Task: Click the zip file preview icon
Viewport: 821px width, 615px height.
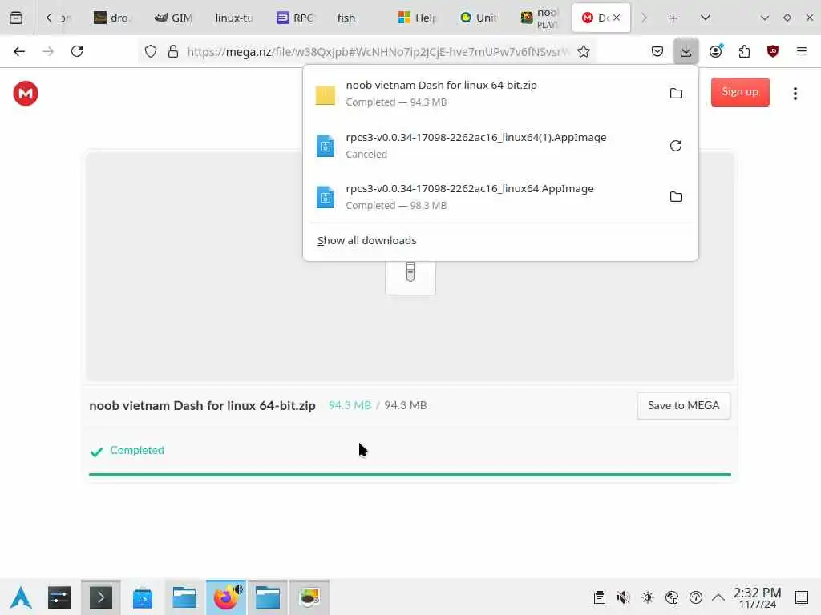Action: click(410, 278)
